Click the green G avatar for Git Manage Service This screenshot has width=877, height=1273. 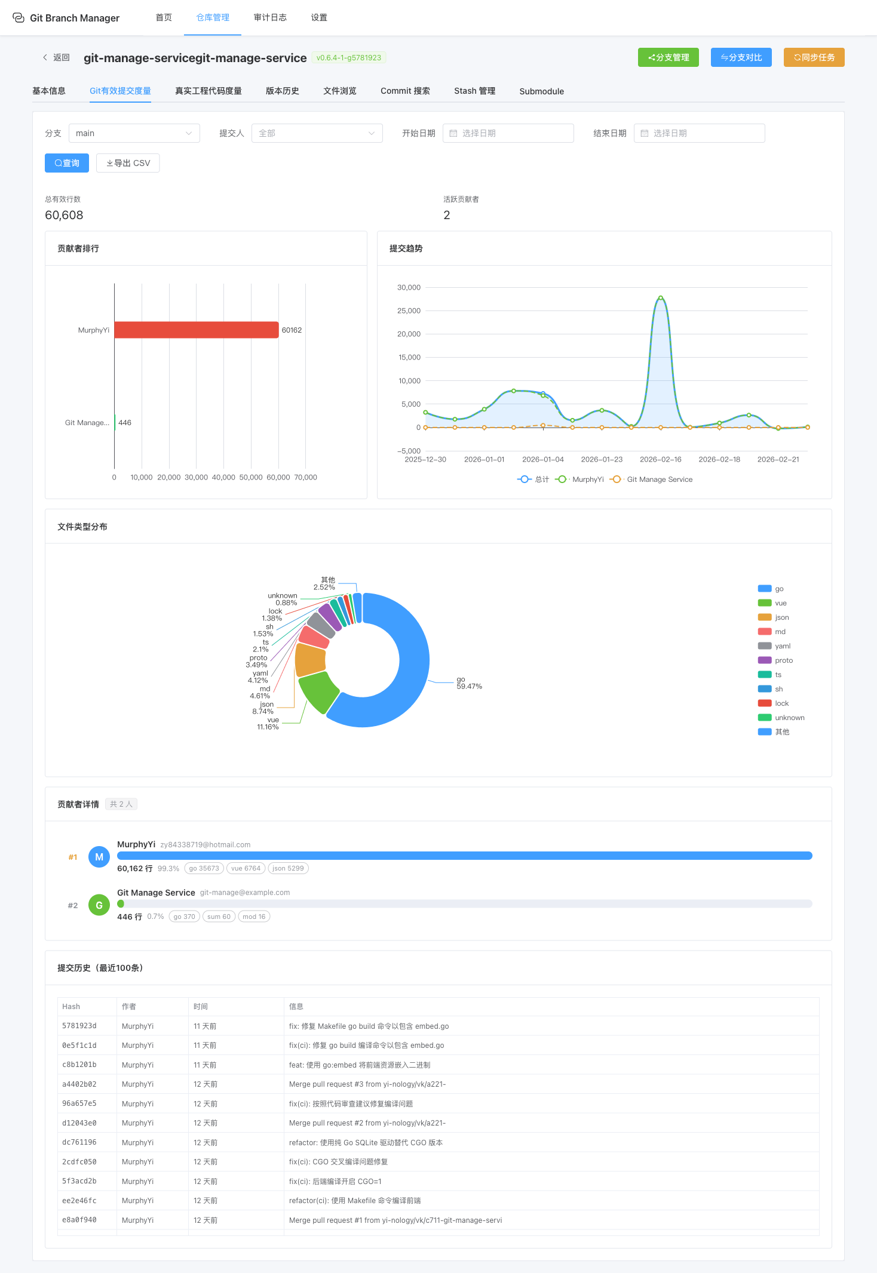99,905
